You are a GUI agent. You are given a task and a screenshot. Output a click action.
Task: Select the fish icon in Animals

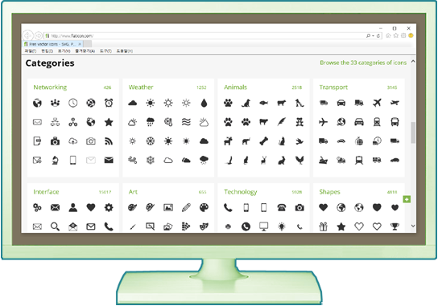click(264, 103)
